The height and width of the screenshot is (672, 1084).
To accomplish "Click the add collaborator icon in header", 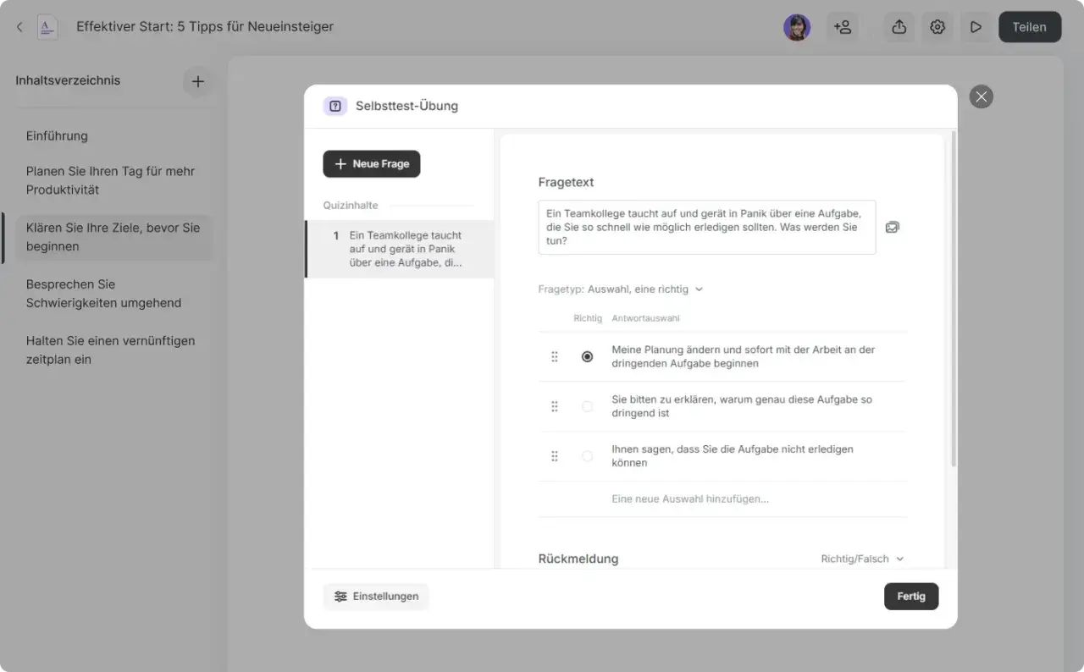I will pos(843,27).
